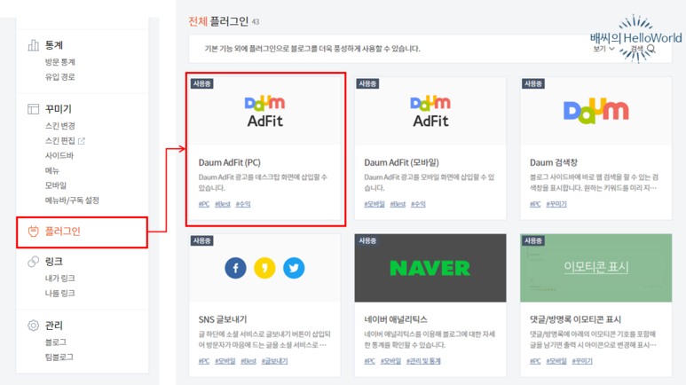Click #Best tag on Daum AdFit (모바일) card
The width and height of the screenshot is (686, 385).
click(398, 204)
